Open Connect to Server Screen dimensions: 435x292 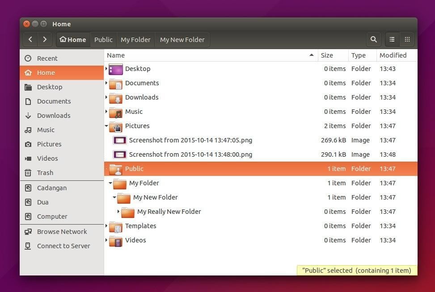coord(63,246)
